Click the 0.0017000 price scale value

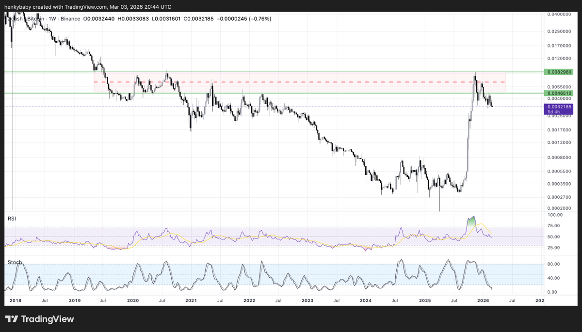(559, 130)
